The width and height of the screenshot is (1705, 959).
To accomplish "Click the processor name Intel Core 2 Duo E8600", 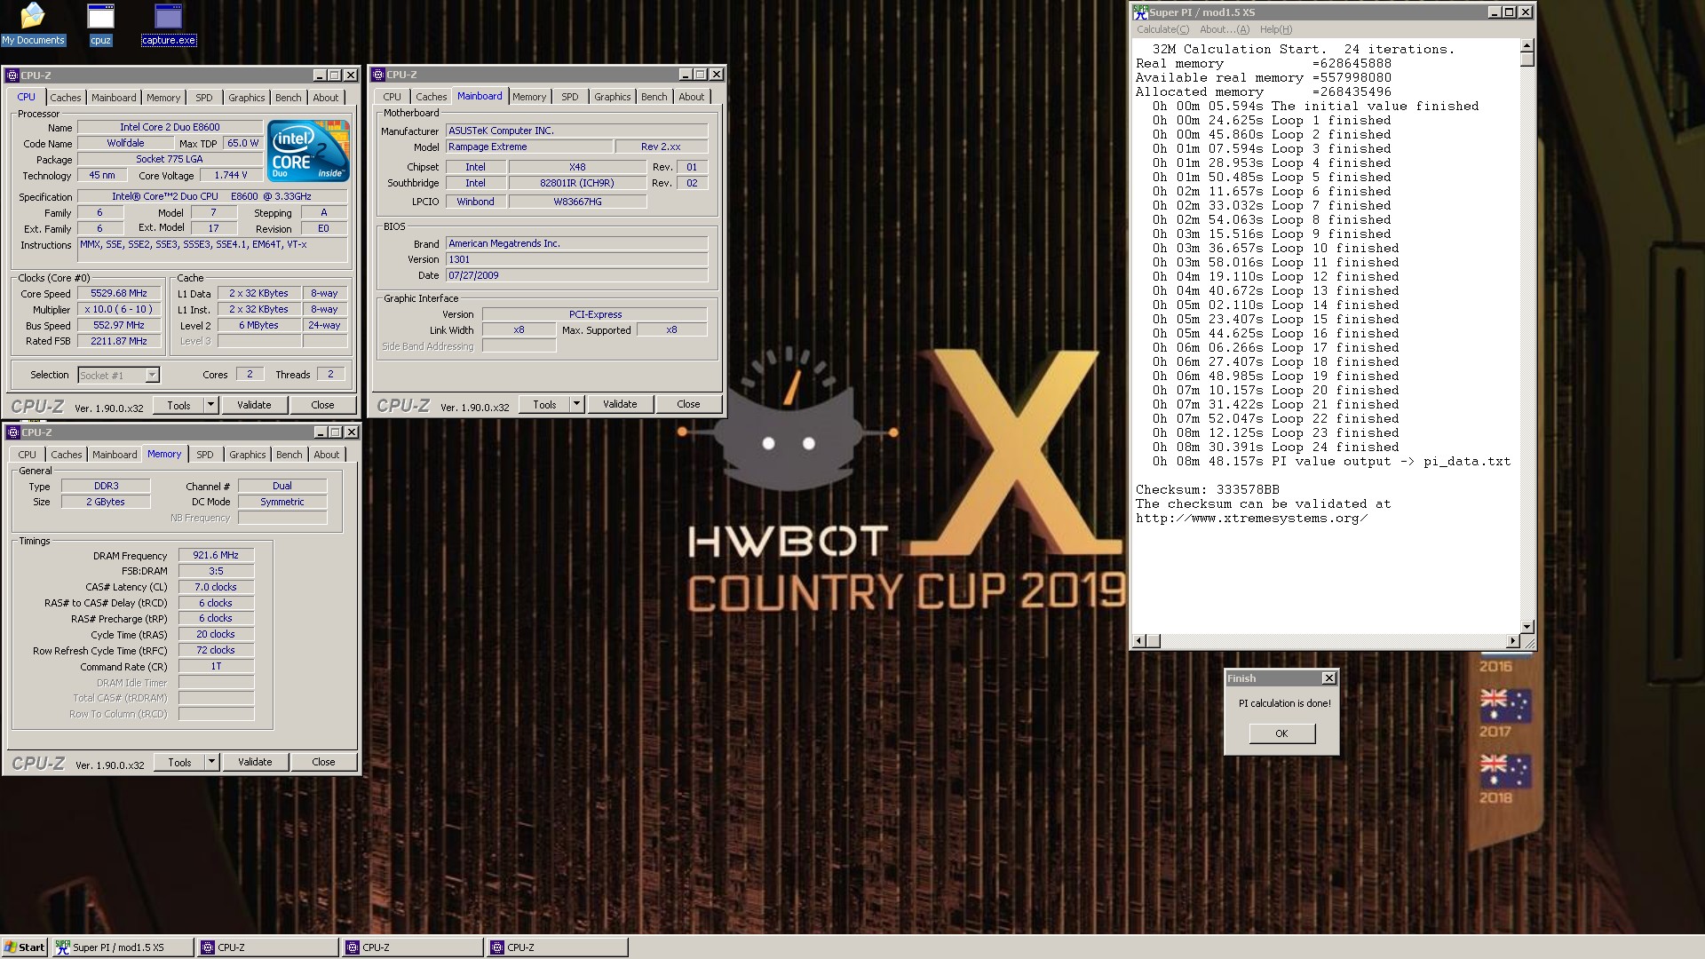I will 170,127.
